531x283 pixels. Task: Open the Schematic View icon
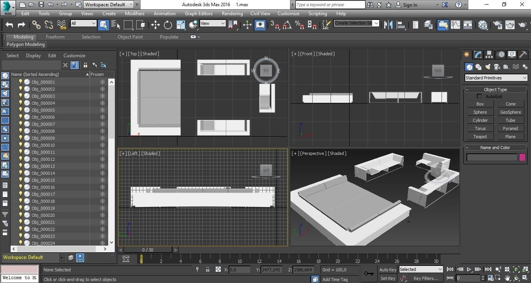click(x=468, y=25)
